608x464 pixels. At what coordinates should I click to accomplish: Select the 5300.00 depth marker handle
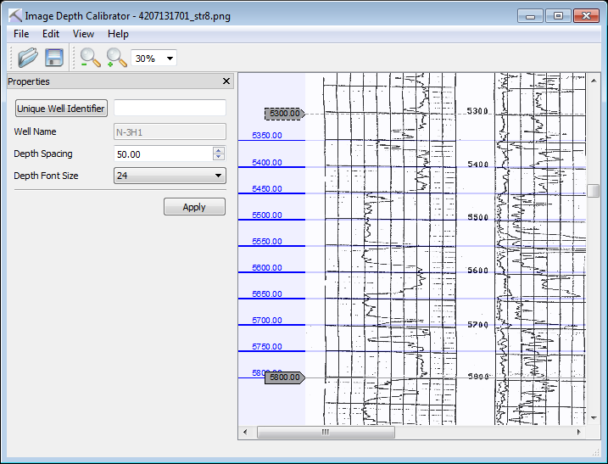[x=284, y=114]
